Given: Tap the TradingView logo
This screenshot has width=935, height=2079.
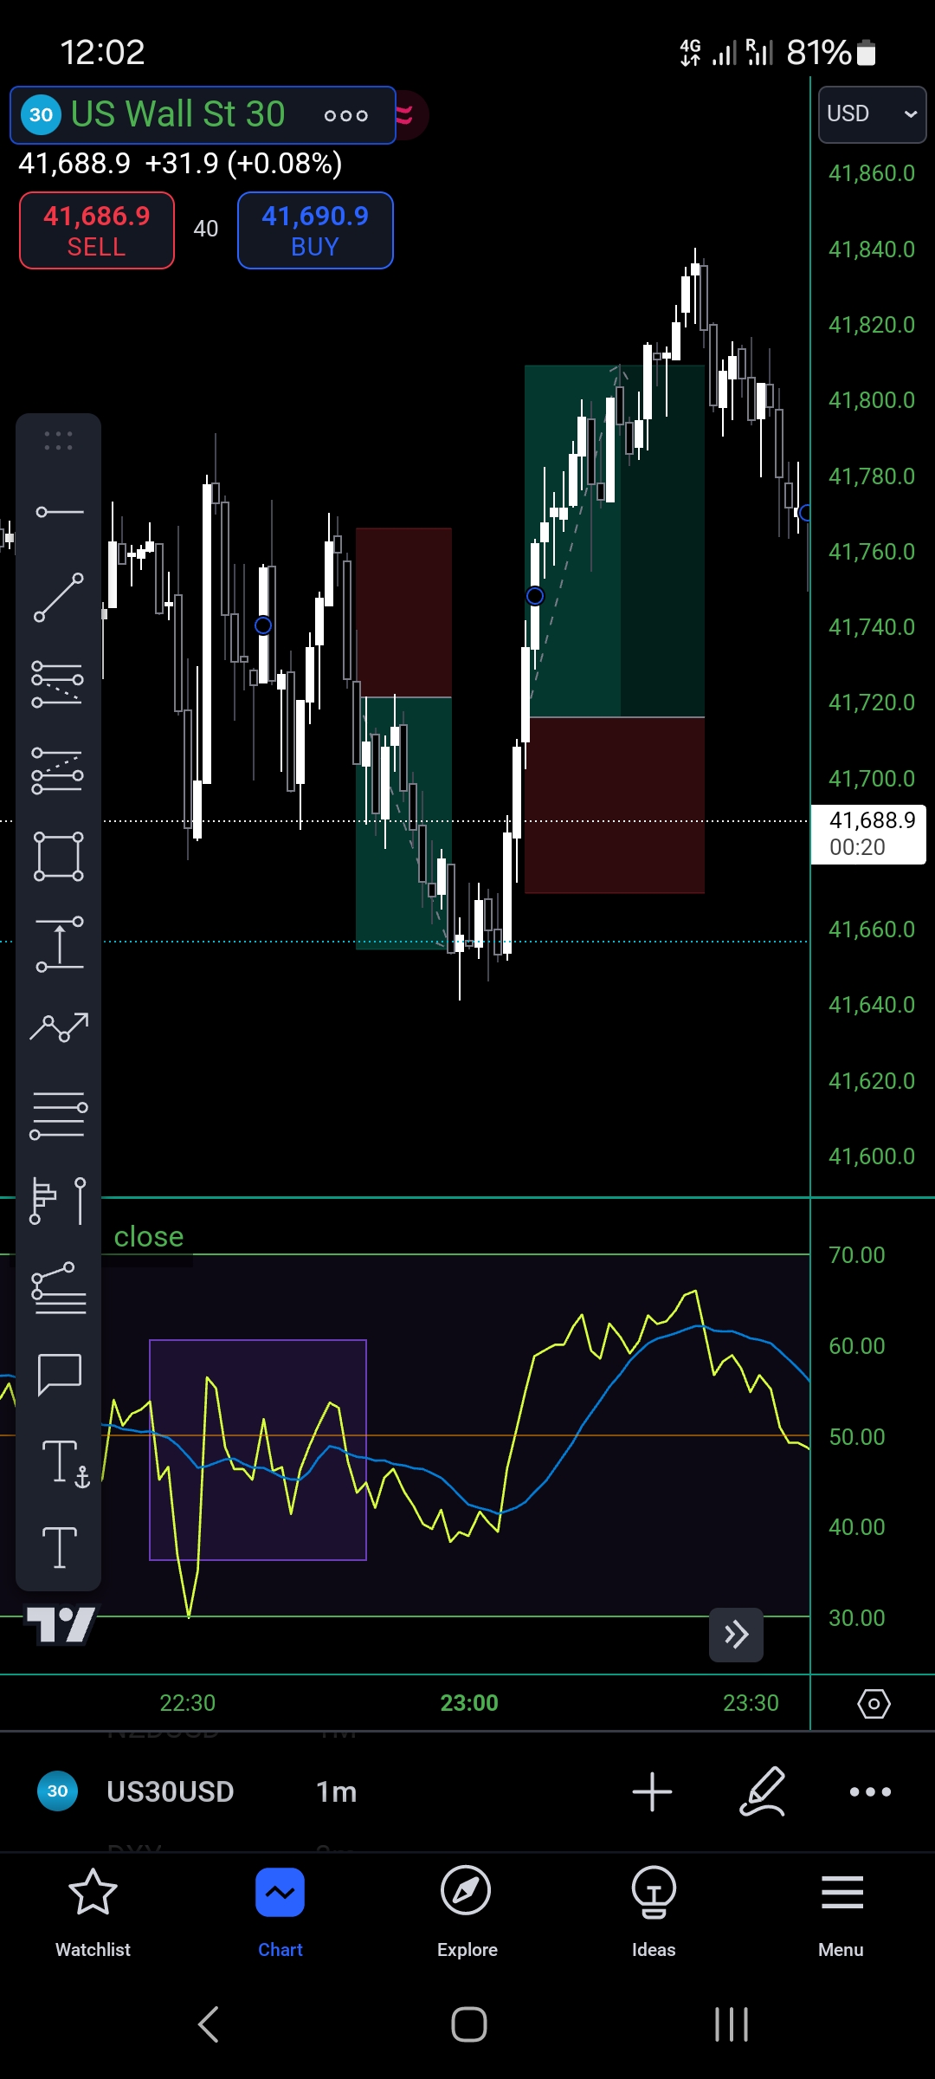Looking at the screenshot, I should point(61,1624).
